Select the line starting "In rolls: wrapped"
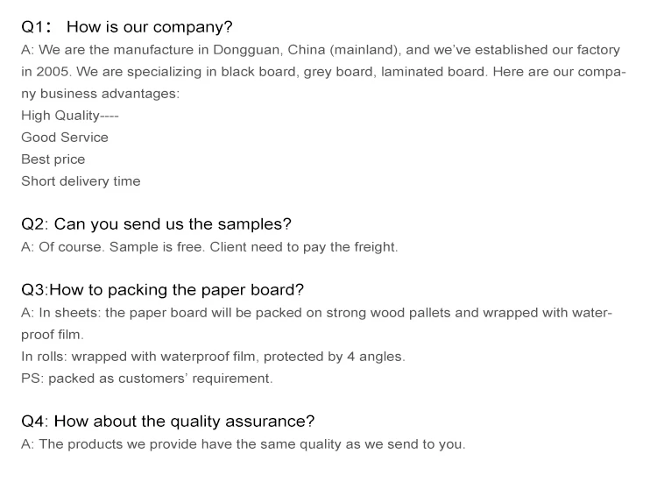This screenshot has width=657, height=496. click(213, 357)
